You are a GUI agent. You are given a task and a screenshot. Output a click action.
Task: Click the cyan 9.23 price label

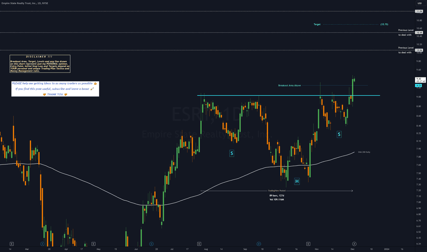(419, 86)
